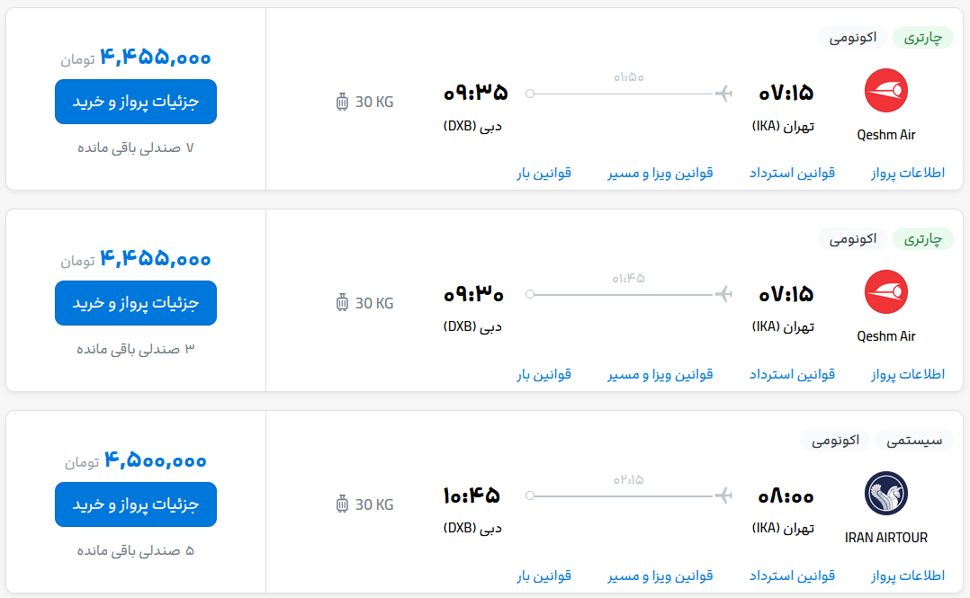The height and width of the screenshot is (598, 970).
Task: Click the purchase button for the 09:35 arrival flight
Action: [x=136, y=102]
